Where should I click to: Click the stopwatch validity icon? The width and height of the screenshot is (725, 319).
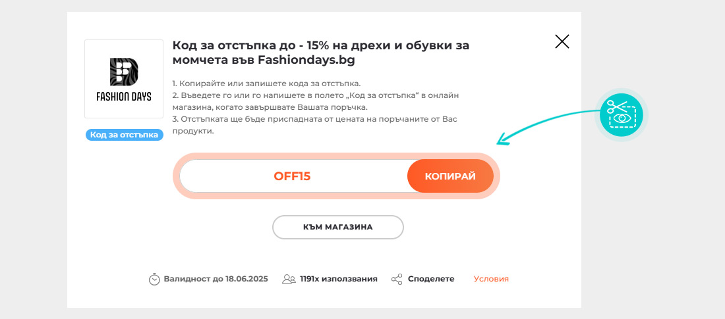click(x=154, y=280)
